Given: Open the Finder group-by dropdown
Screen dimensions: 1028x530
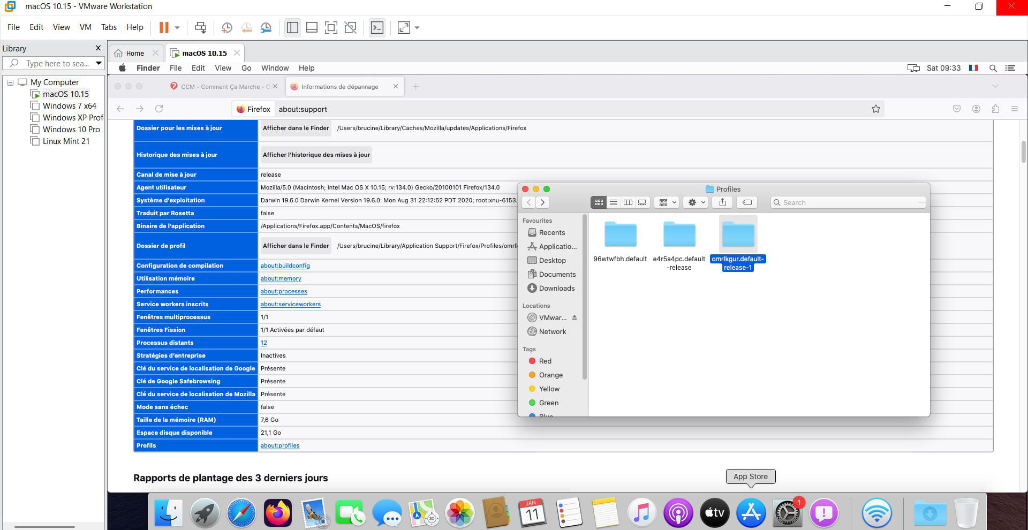Looking at the screenshot, I should (667, 202).
